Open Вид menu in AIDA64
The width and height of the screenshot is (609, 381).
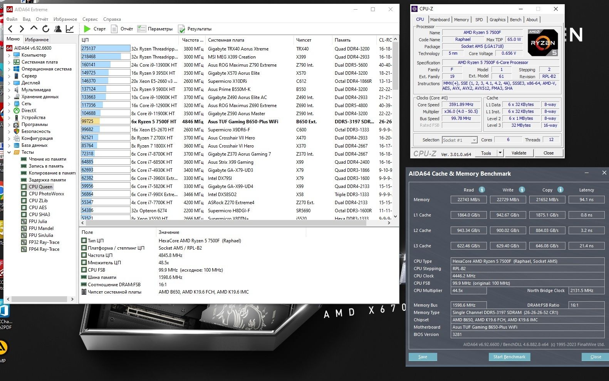point(27,19)
